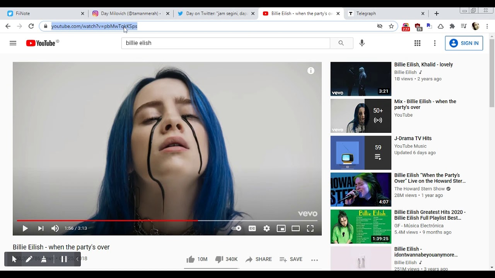Open player settings gear
The width and height of the screenshot is (495, 278).
(266, 228)
